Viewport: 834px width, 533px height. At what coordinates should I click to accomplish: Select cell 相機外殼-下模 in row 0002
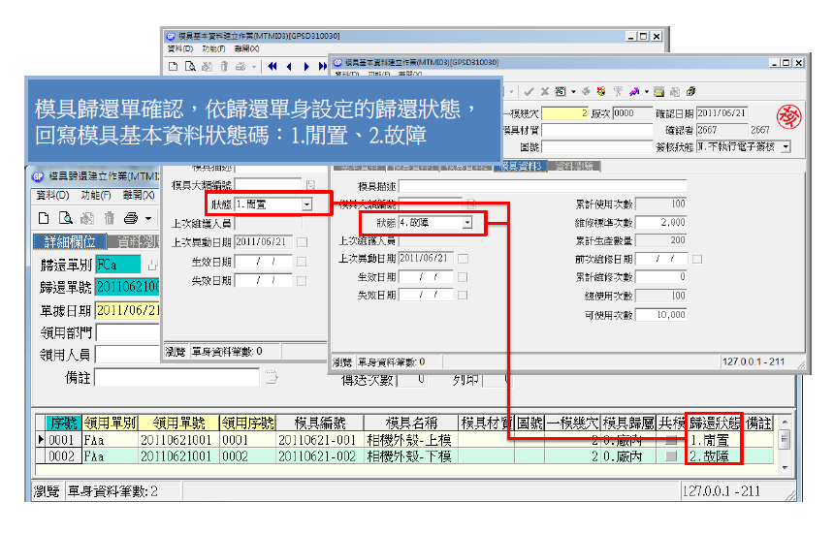click(x=411, y=456)
